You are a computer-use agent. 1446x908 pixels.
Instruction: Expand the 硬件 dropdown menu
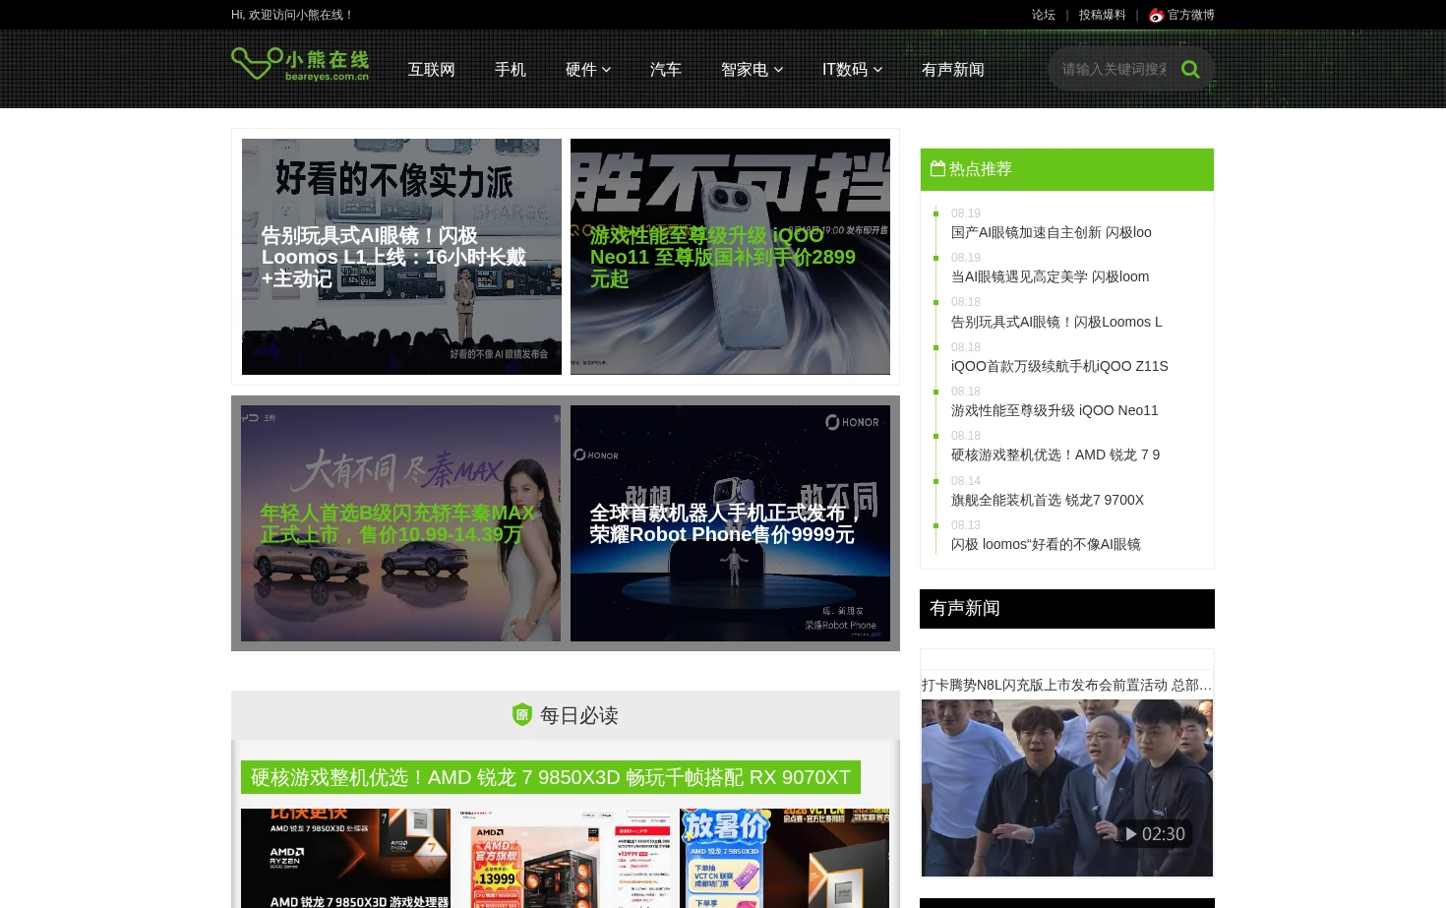pos(588,69)
